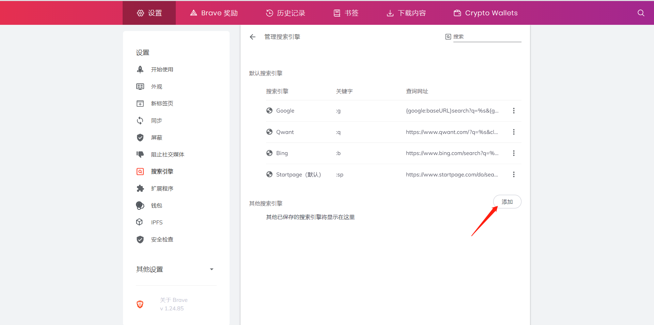Open the Brave 奖励 tab

click(214, 13)
